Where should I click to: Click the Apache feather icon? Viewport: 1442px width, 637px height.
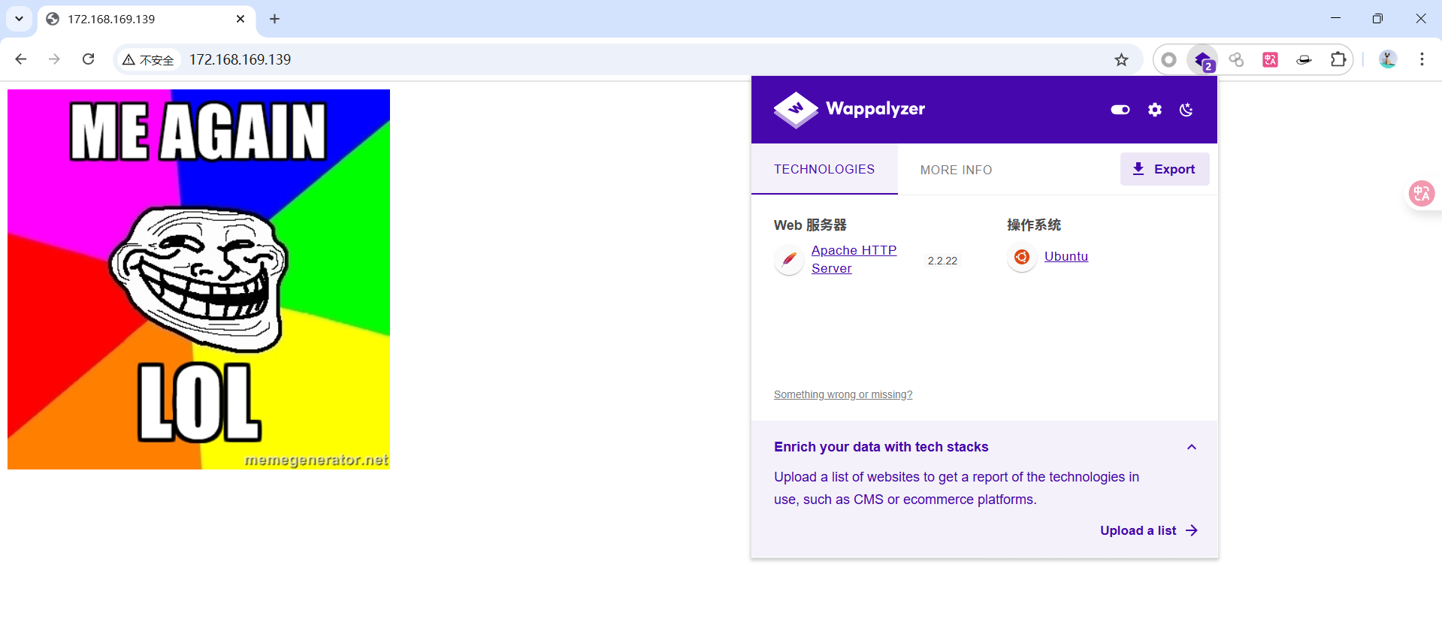click(789, 260)
